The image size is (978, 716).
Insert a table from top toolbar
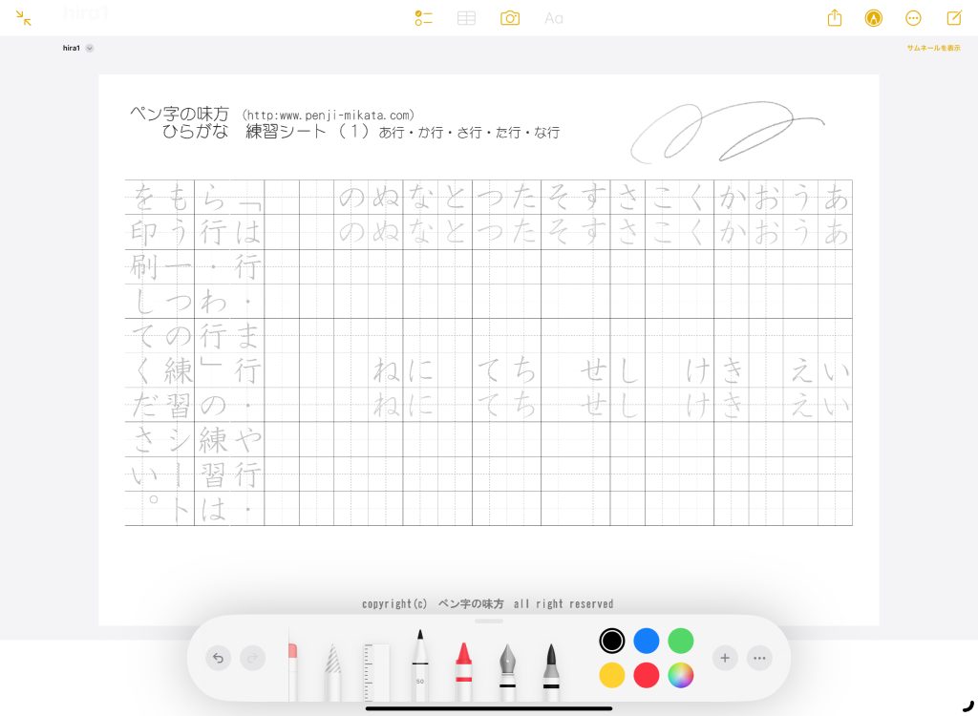pos(466,18)
